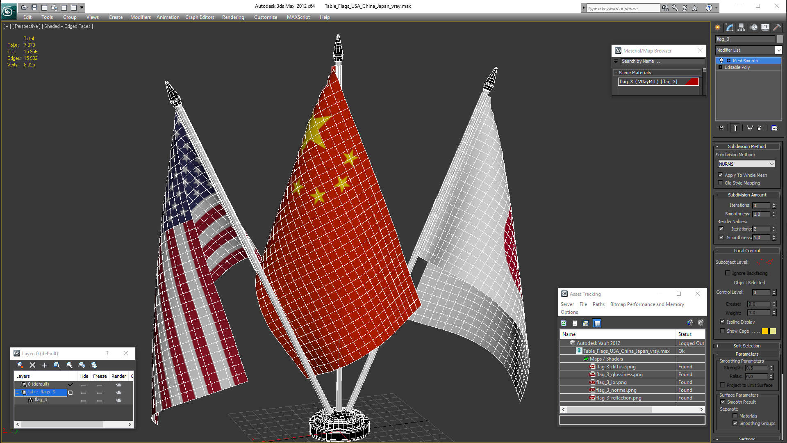Enable Show Cage checkbox
The width and height of the screenshot is (787, 443).
click(x=722, y=331)
